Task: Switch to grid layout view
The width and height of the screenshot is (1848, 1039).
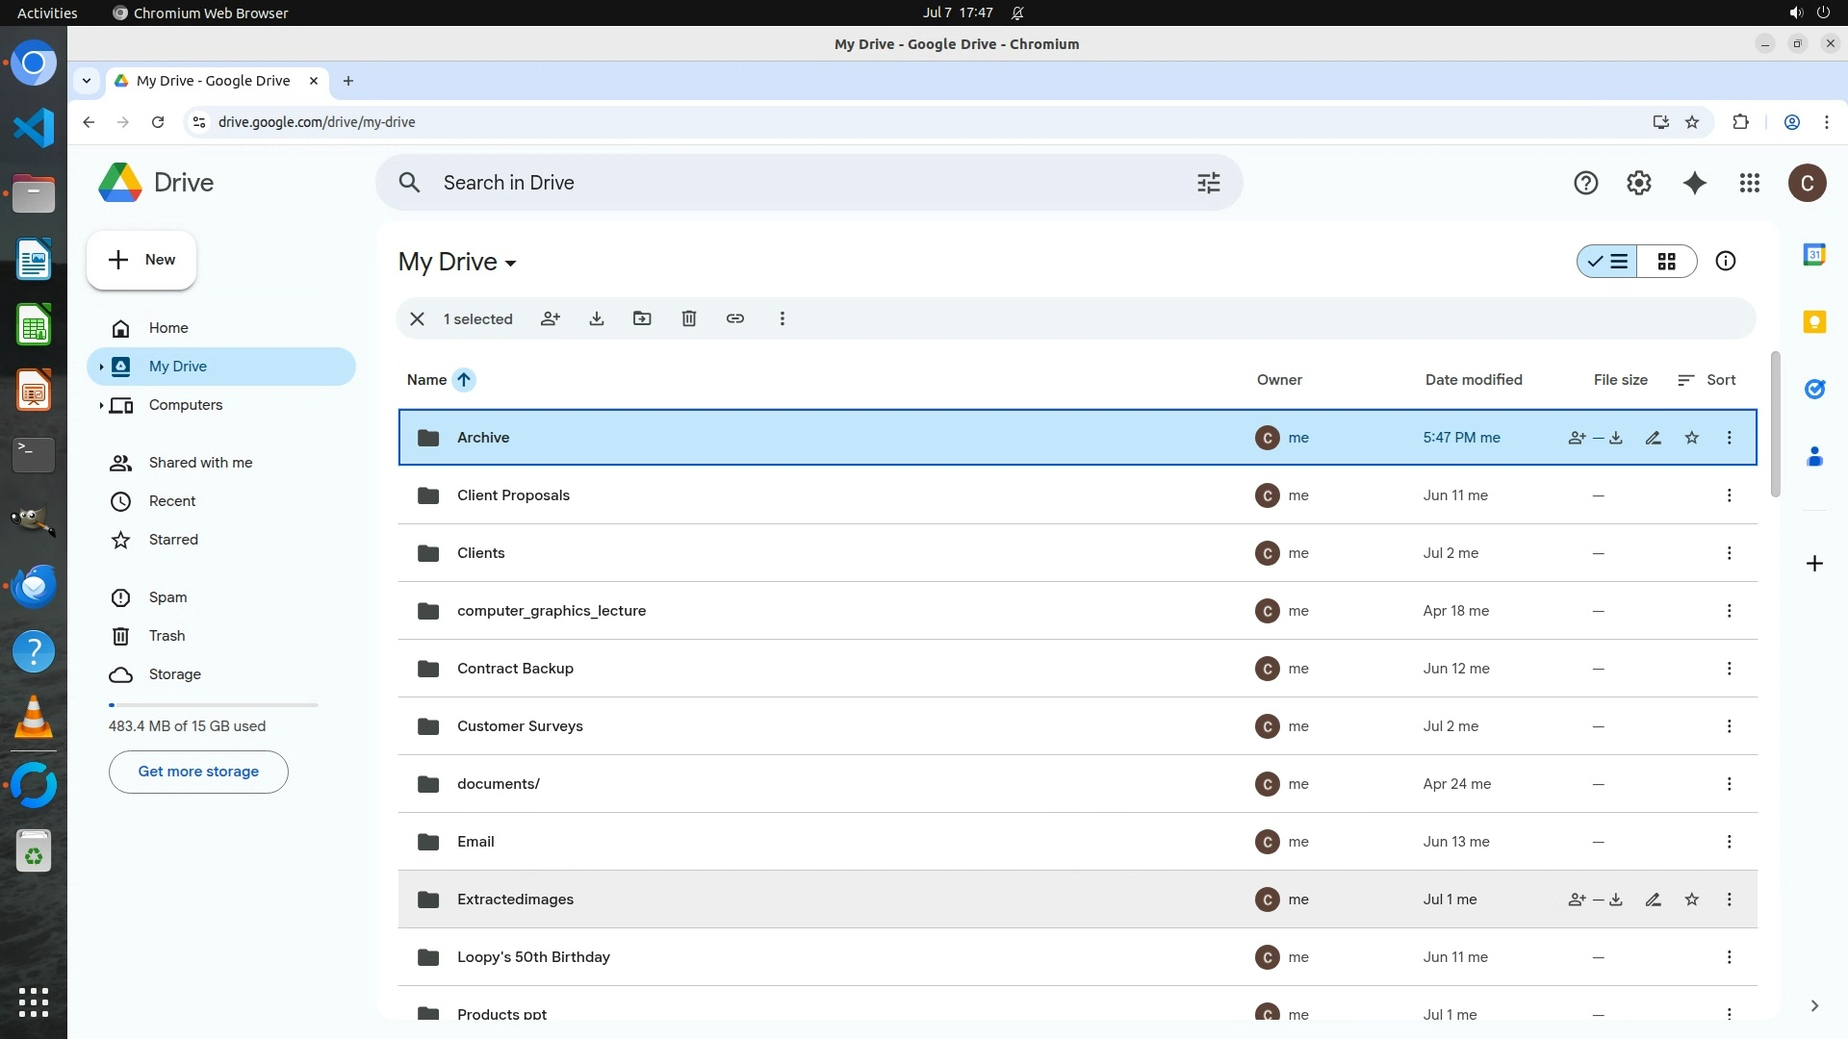Action: point(1667,262)
